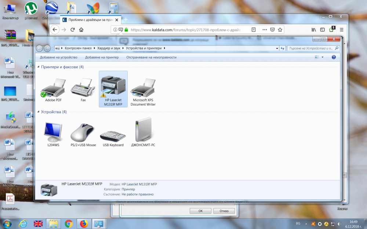The height and width of the screenshot is (229, 367).
Task: Launch Internet Explorer from taskbar
Action: (23, 224)
